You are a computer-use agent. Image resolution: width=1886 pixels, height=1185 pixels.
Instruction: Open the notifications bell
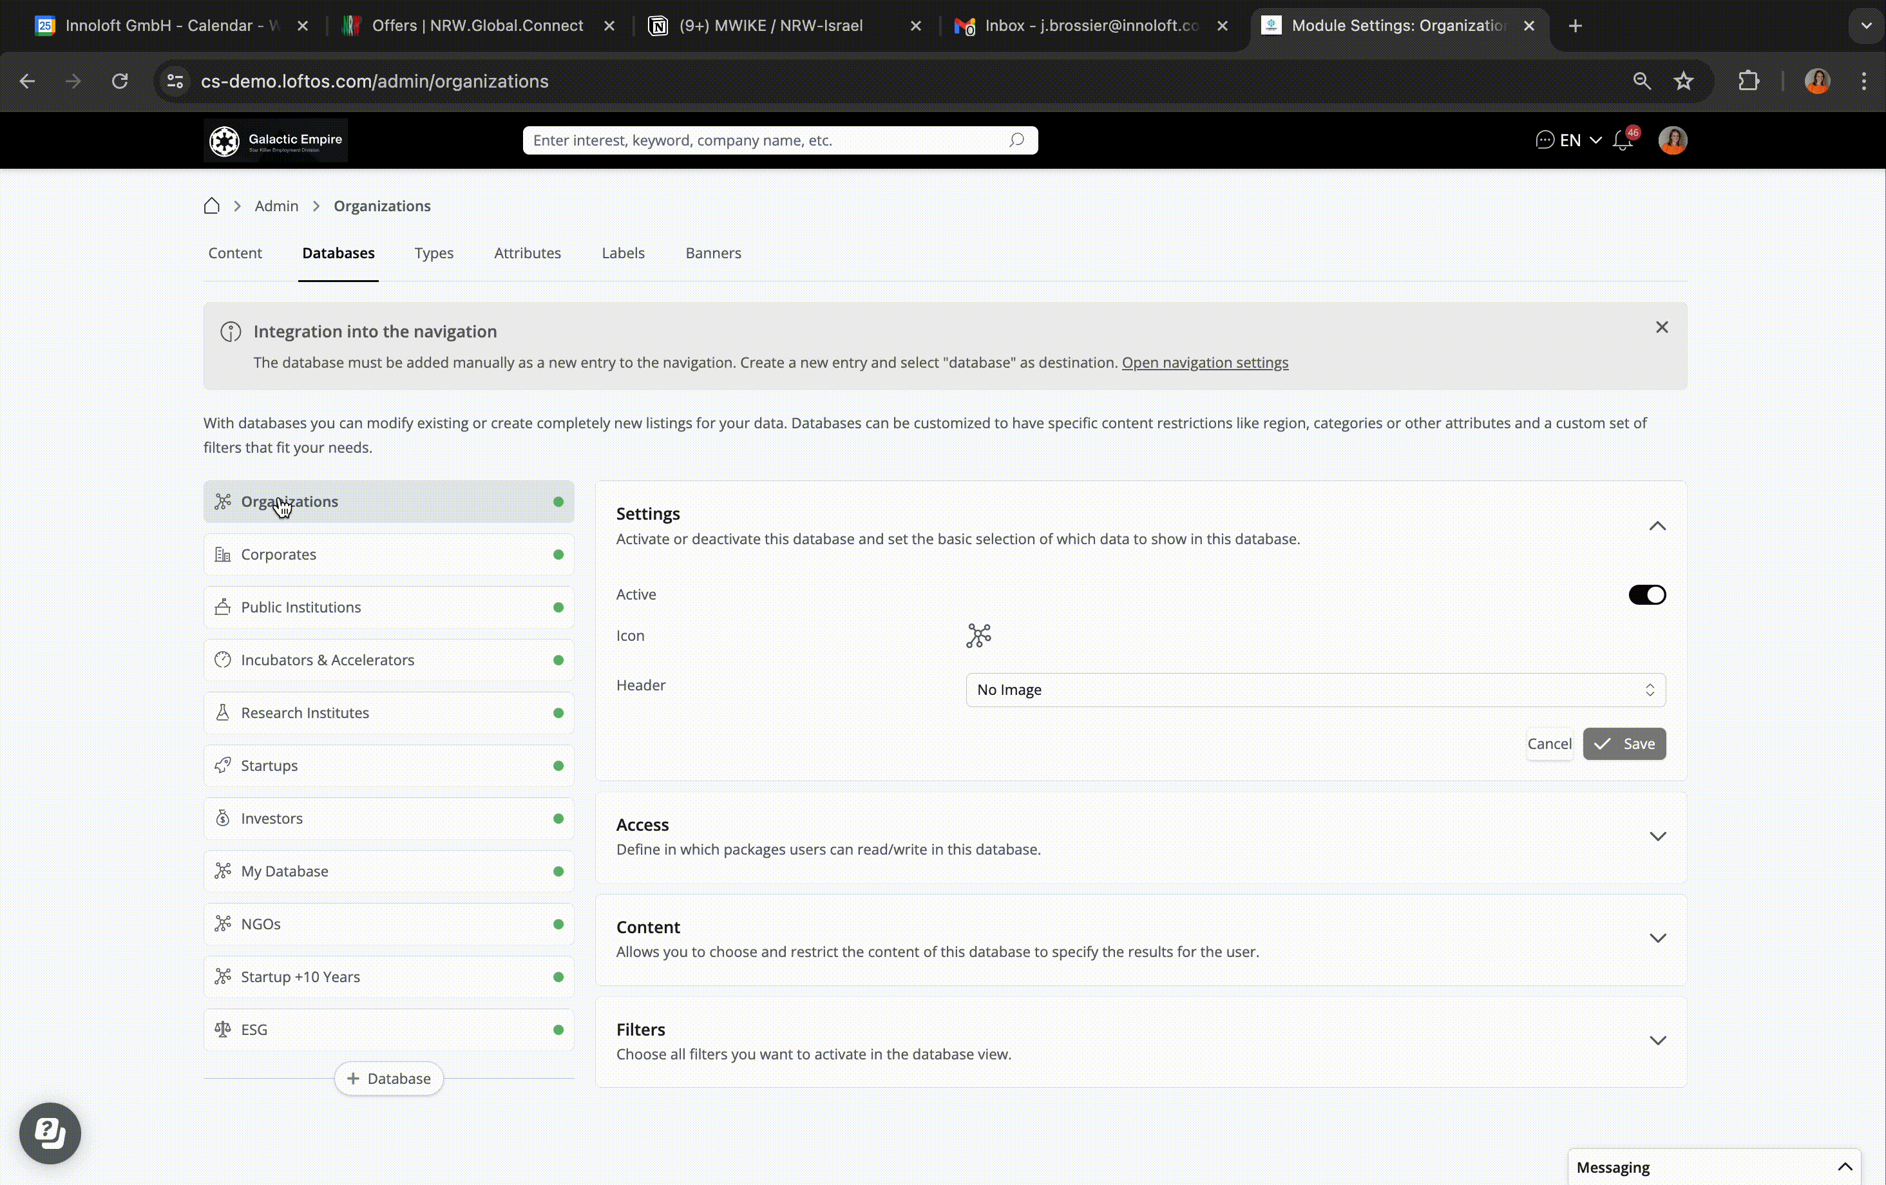point(1623,141)
